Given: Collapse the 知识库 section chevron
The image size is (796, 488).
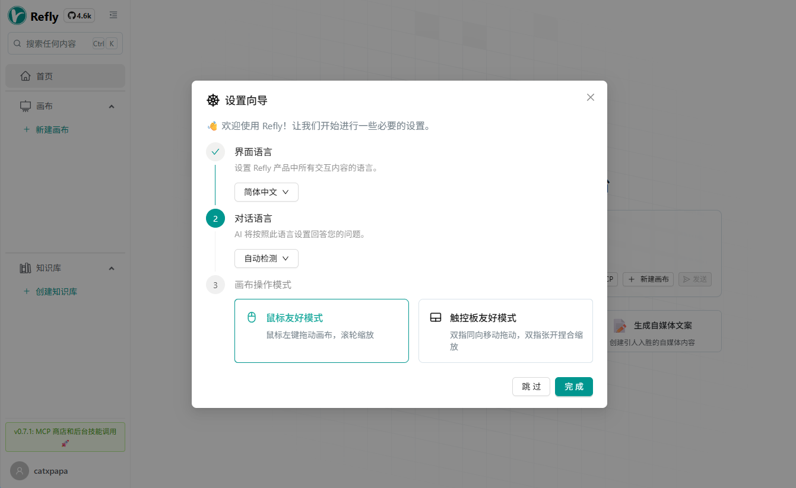Looking at the screenshot, I should [112, 269].
